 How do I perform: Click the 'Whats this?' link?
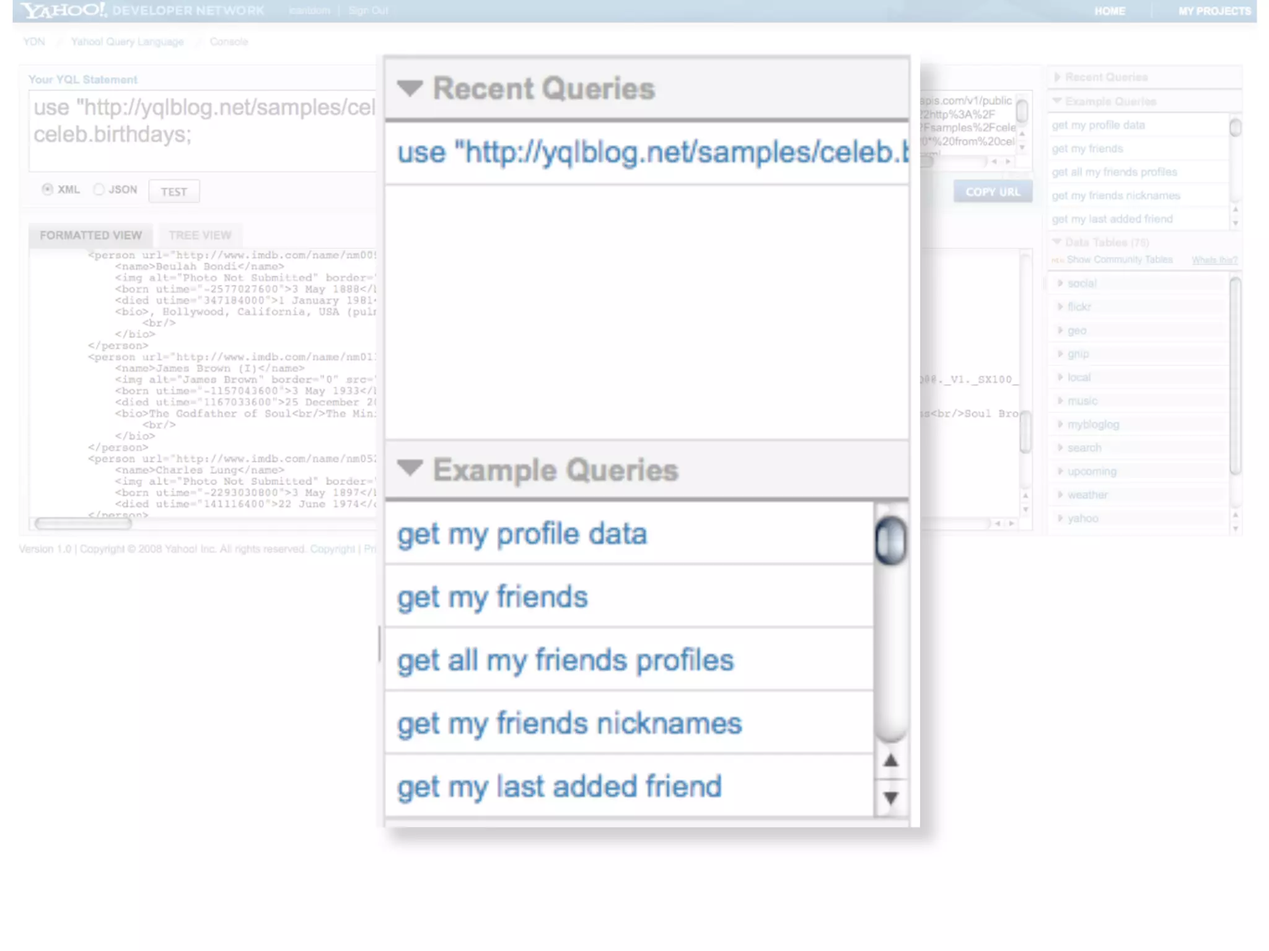click(1214, 260)
